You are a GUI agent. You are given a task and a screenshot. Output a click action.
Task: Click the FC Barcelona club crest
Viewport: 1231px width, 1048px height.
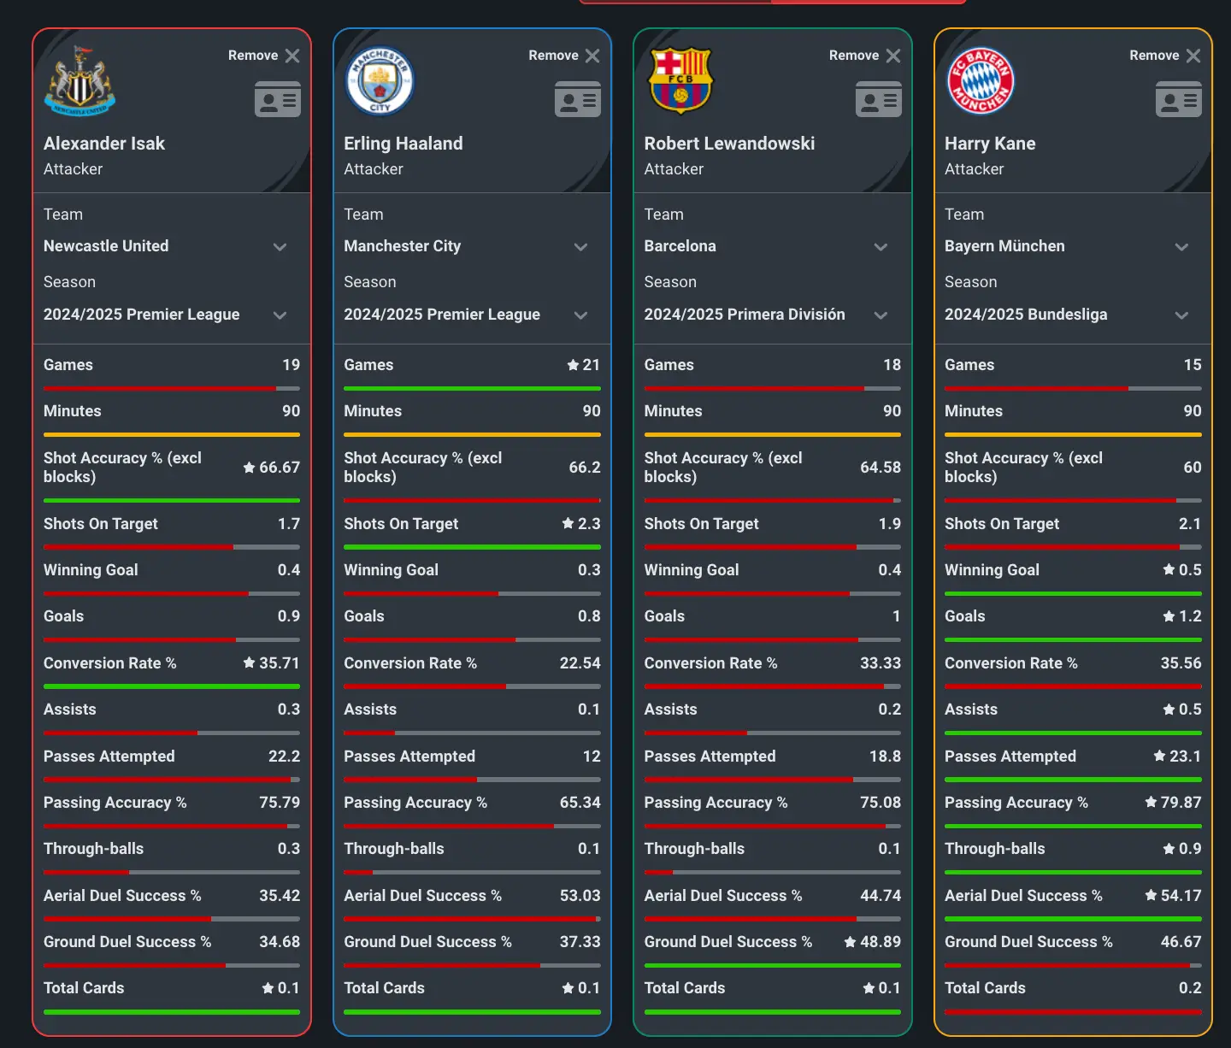click(x=680, y=79)
